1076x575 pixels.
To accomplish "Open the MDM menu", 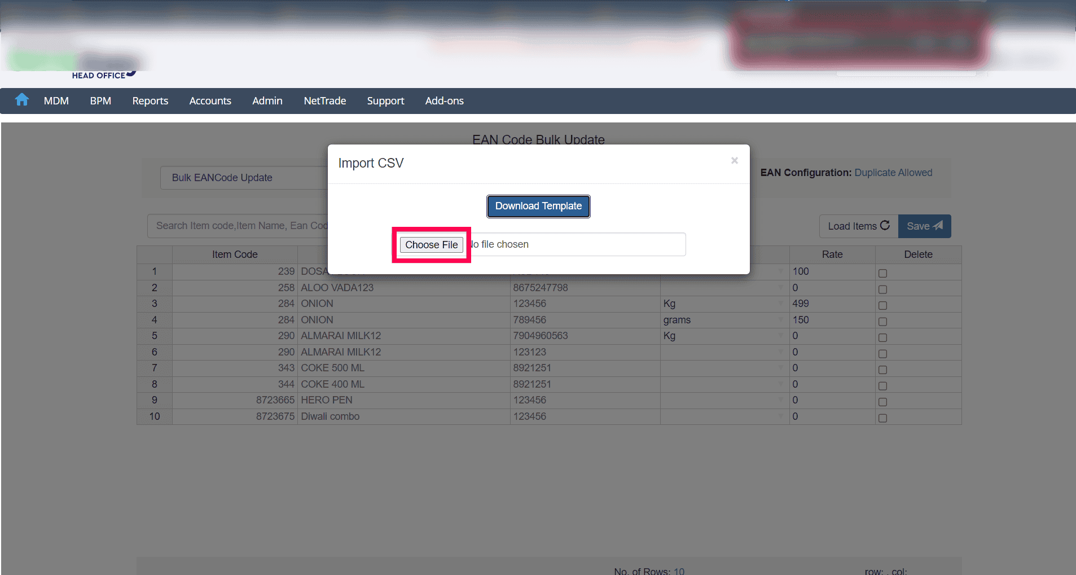I will 56,101.
